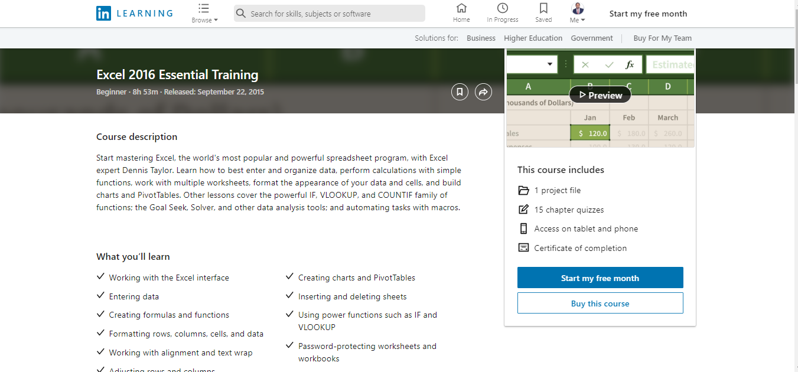Click the certificate of completion icon

coord(523,248)
